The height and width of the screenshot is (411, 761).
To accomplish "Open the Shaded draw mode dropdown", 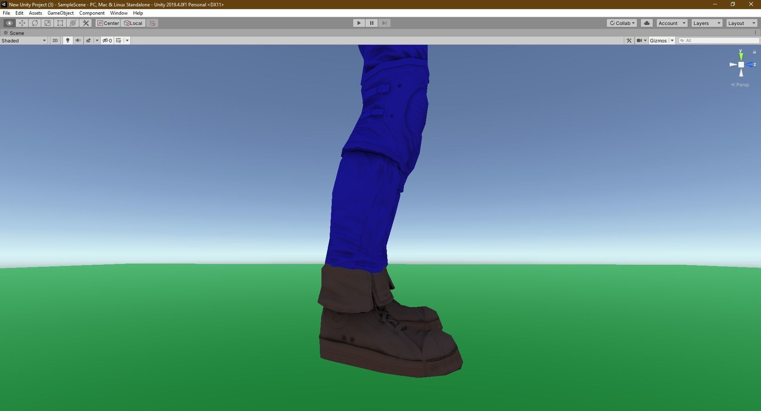I will 24,40.
